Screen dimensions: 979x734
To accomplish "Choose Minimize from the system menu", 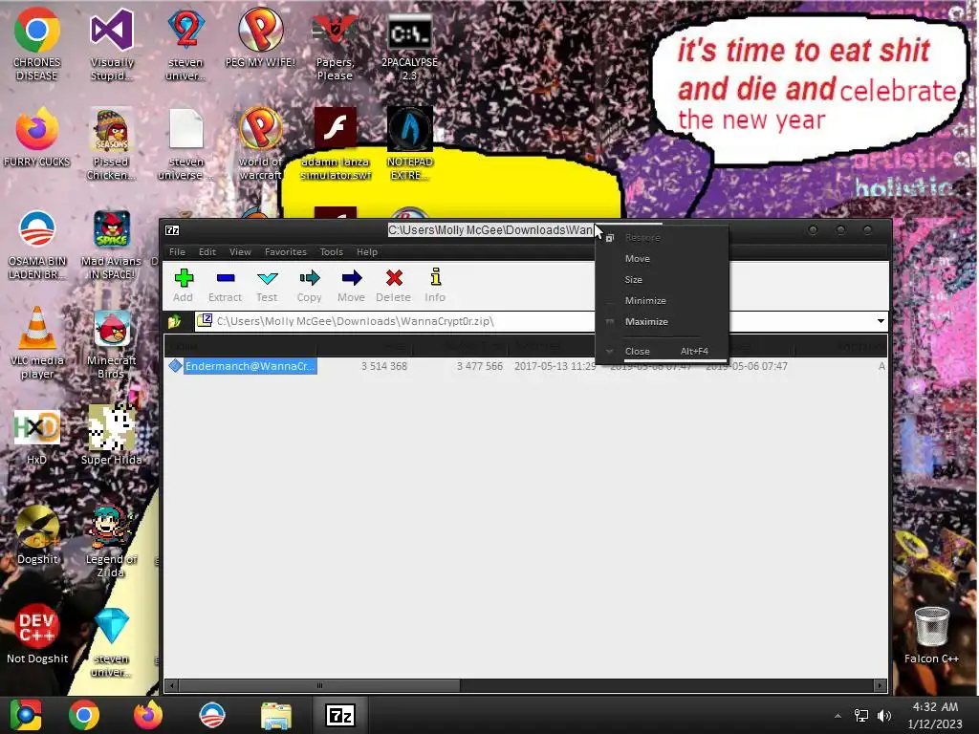I will (x=662, y=301).
